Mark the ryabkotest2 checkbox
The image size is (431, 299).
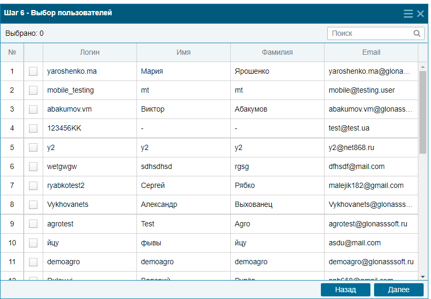click(33, 186)
